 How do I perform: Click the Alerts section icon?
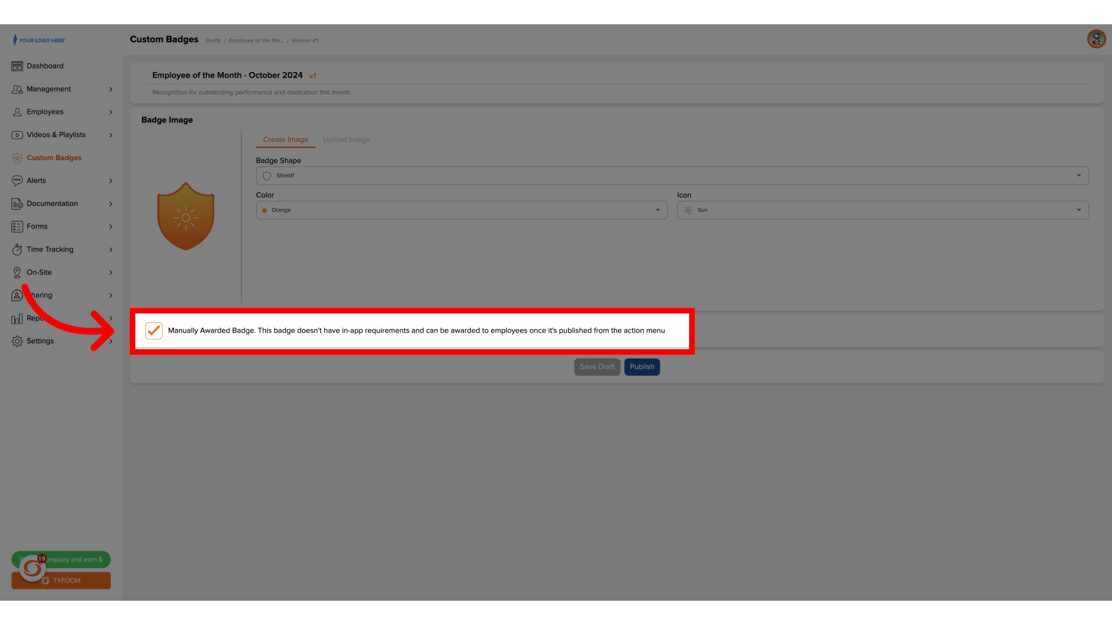click(17, 181)
